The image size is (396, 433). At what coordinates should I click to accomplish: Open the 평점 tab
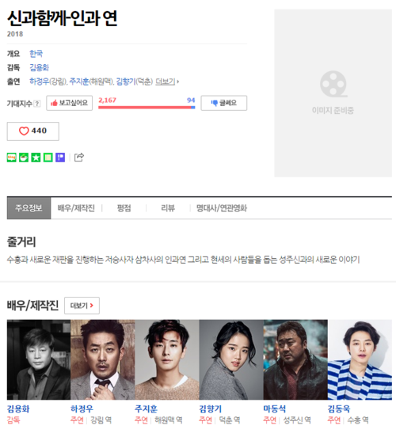pos(124,208)
